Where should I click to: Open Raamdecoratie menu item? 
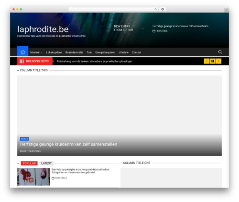coord(74,53)
